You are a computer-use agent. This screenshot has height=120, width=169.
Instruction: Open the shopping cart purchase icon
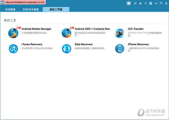129,3
